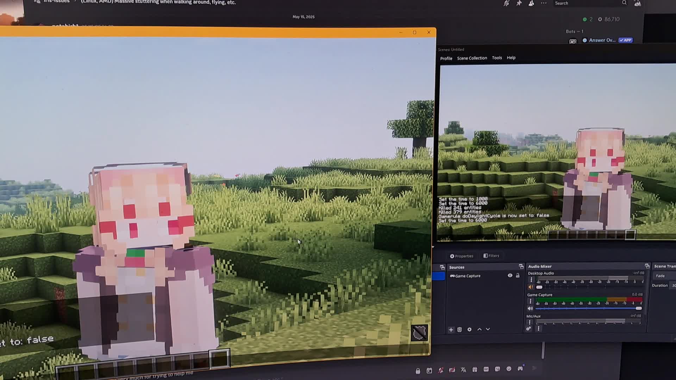Open the Scene Collection menu
The image size is (676, 380).
click(472, 58)
